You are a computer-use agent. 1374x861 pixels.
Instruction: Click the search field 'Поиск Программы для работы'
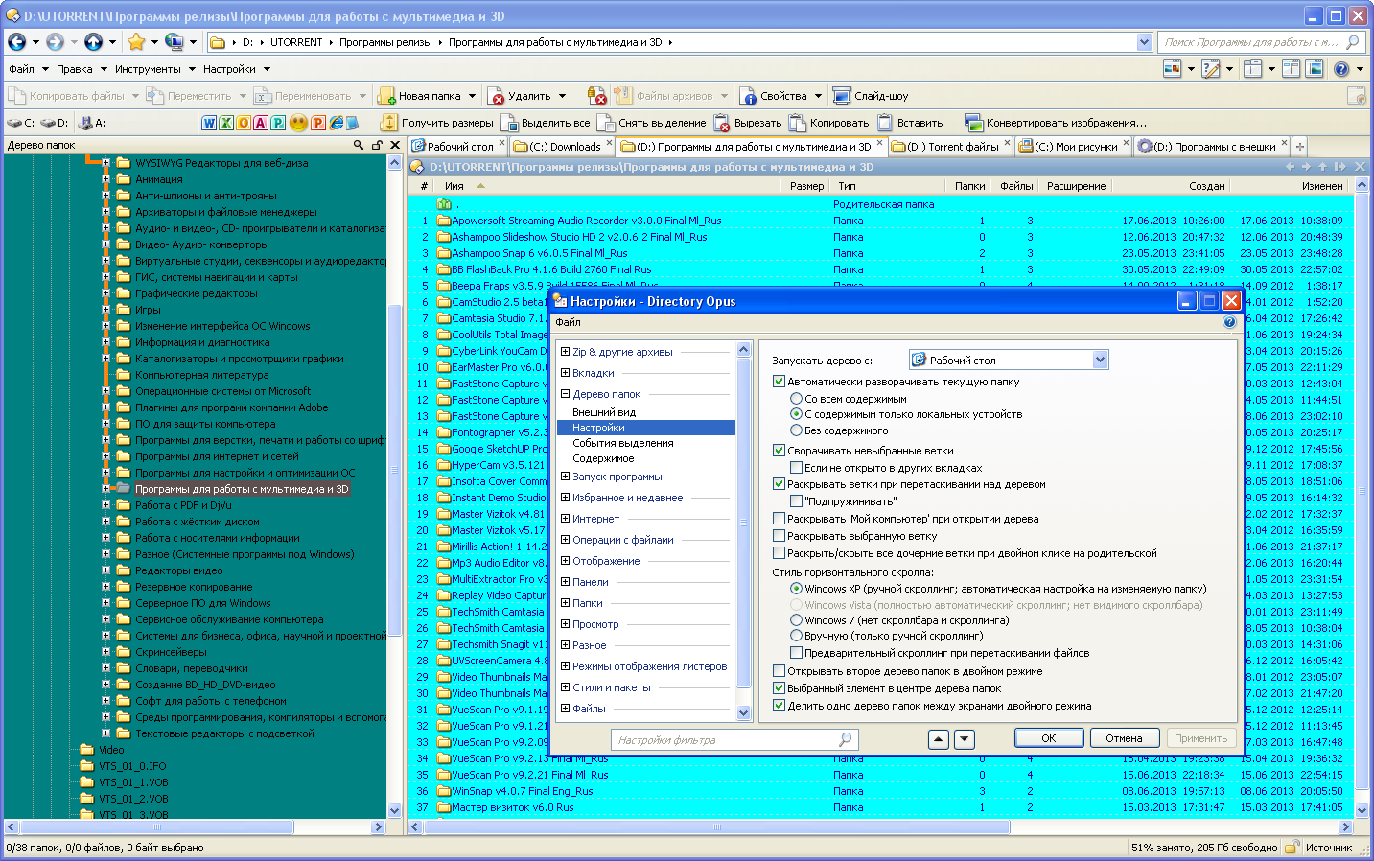coord(1261,42)
